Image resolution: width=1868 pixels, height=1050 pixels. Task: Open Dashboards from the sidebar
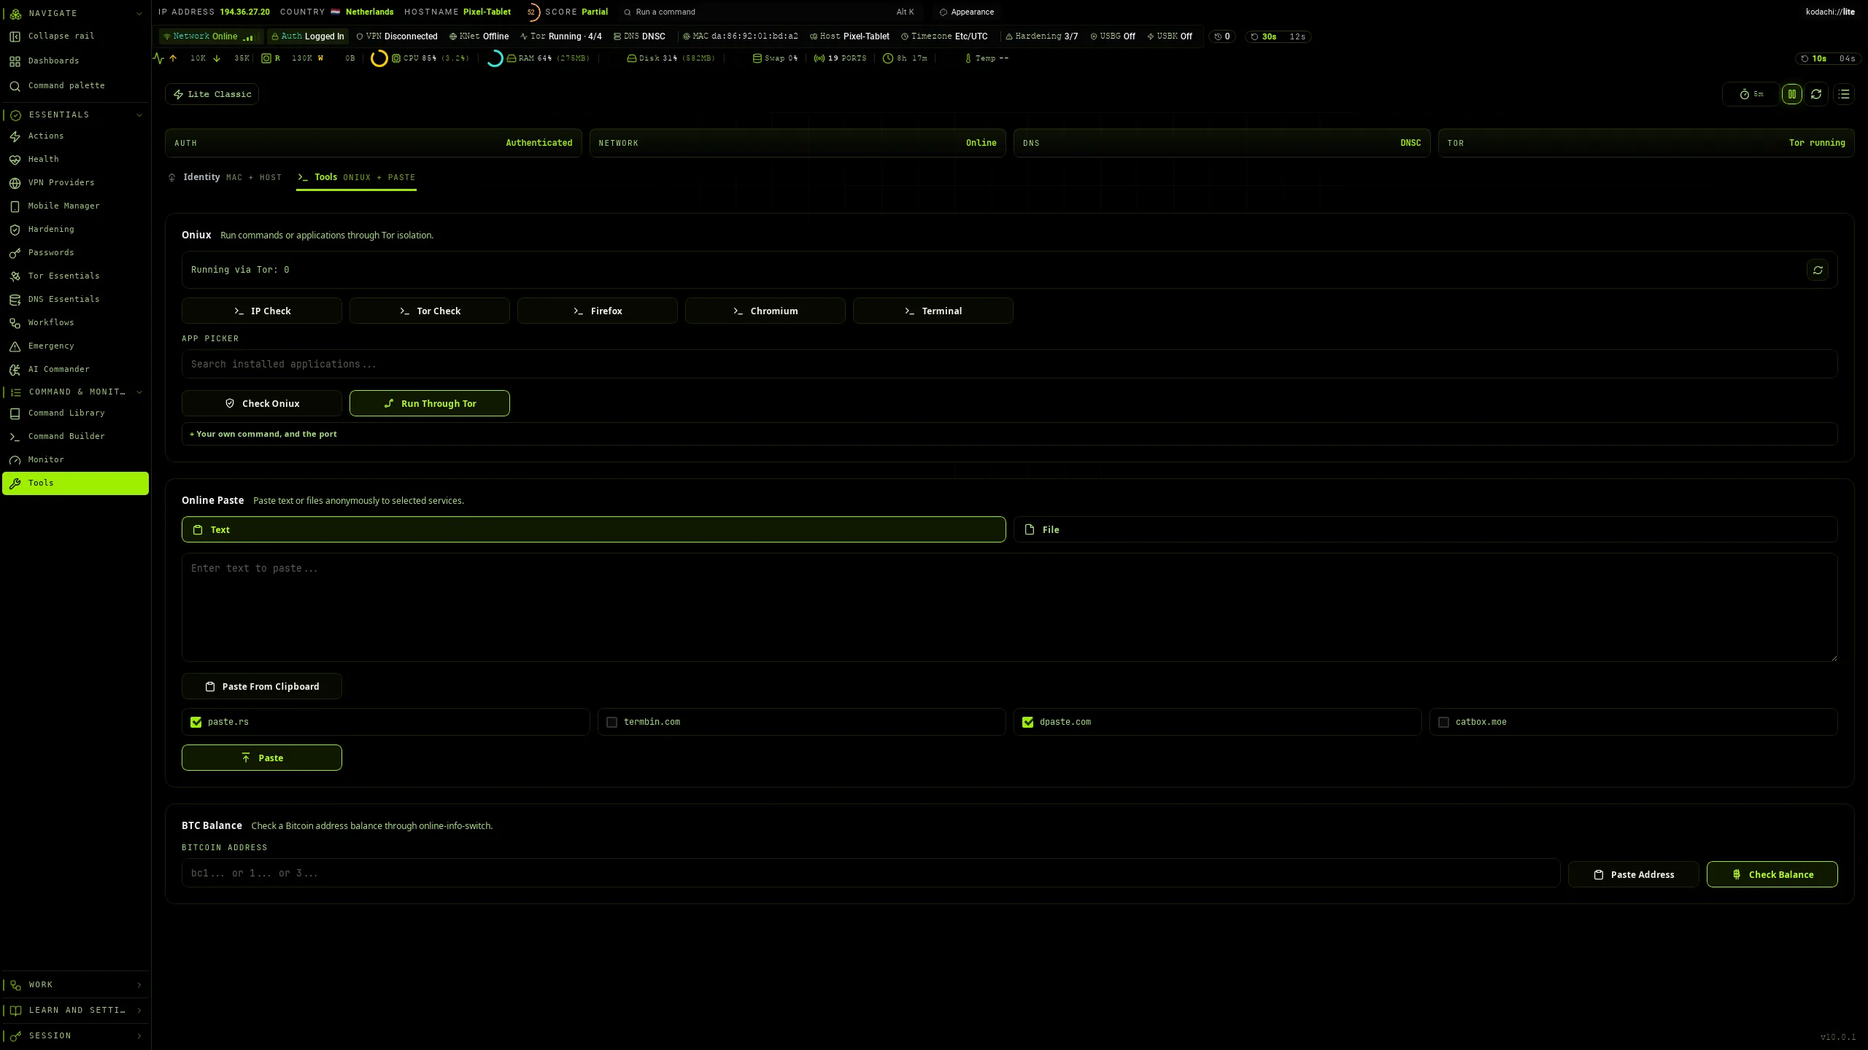click(x=75, y=61)
